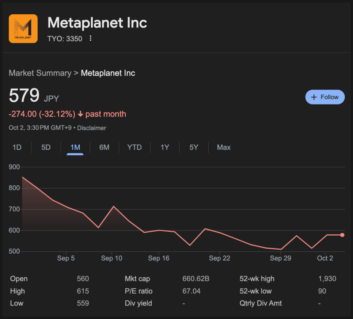Click the Mkt cap value 660.62B

click(196, 279)
